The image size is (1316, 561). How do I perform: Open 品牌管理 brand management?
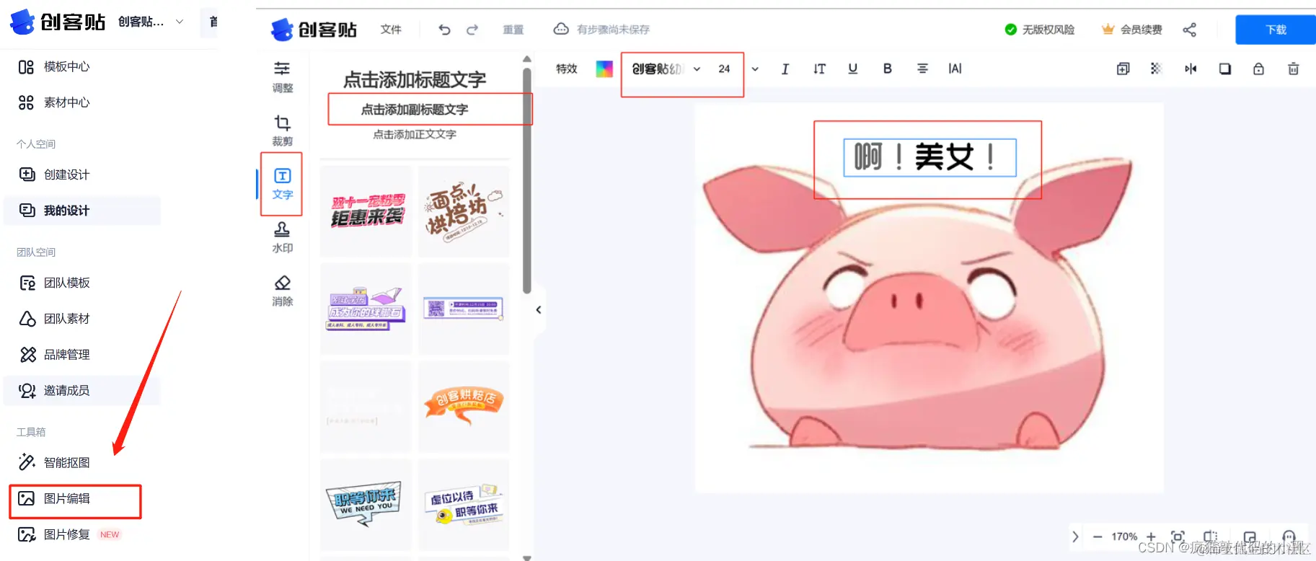click(54, 355)
